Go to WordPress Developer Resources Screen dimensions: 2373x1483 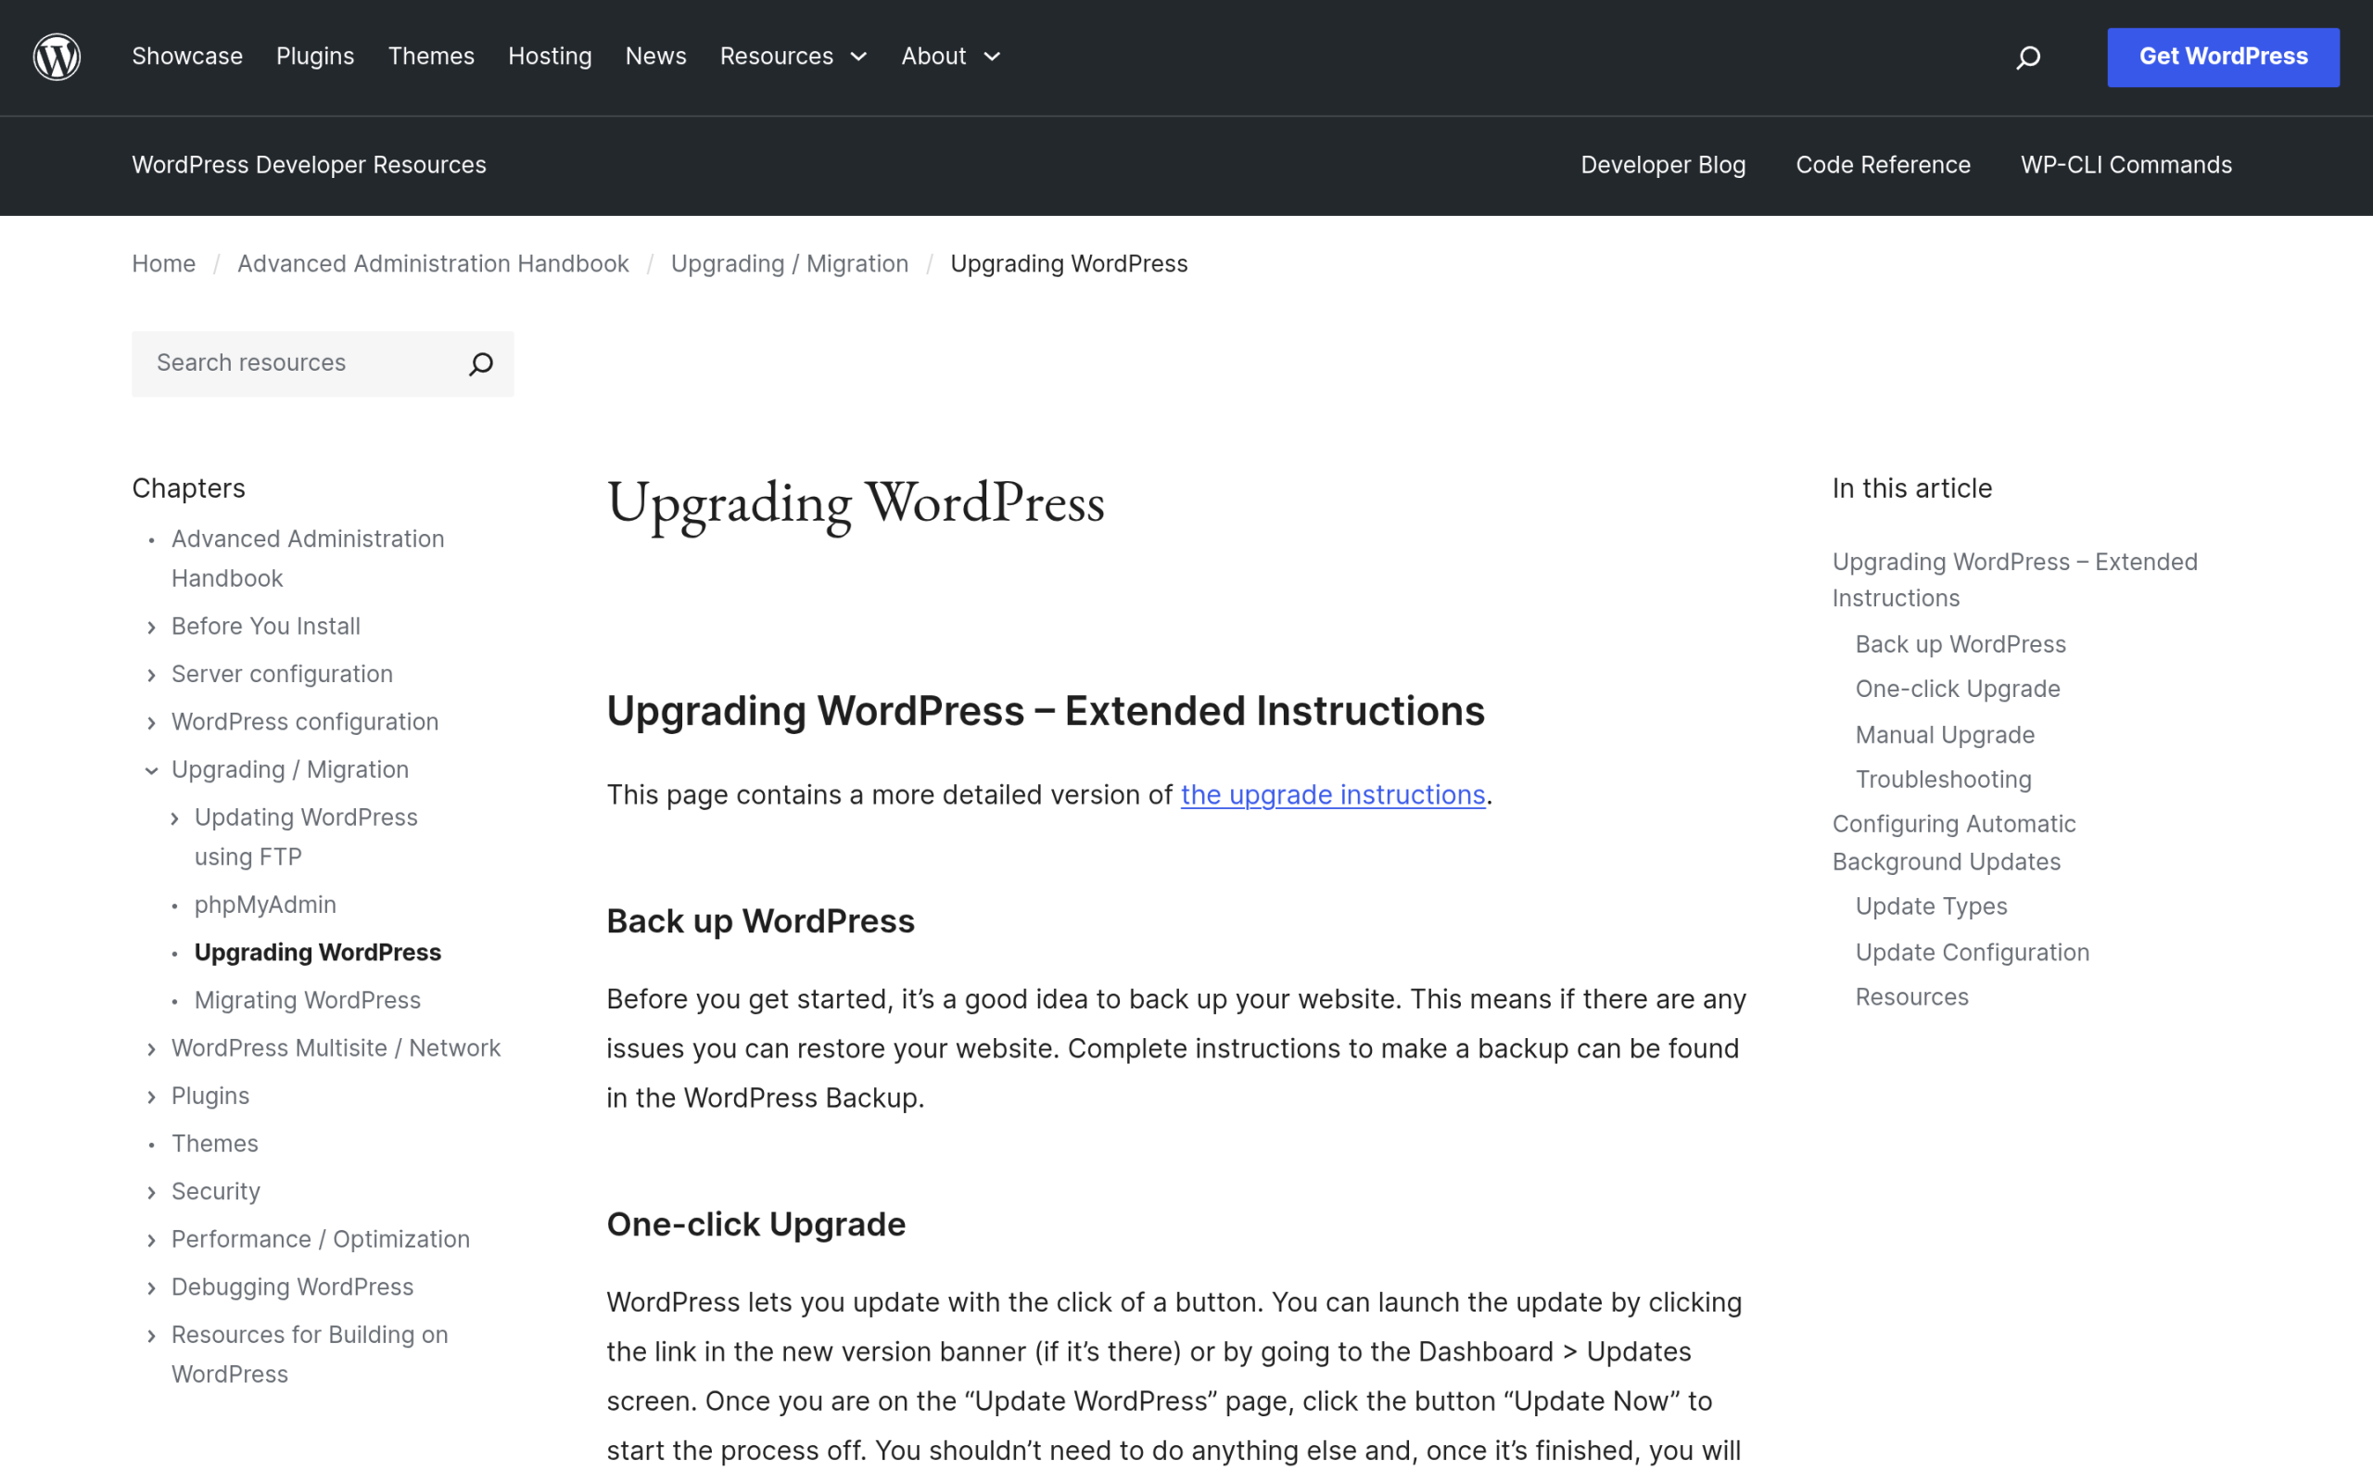pos(309,165)
